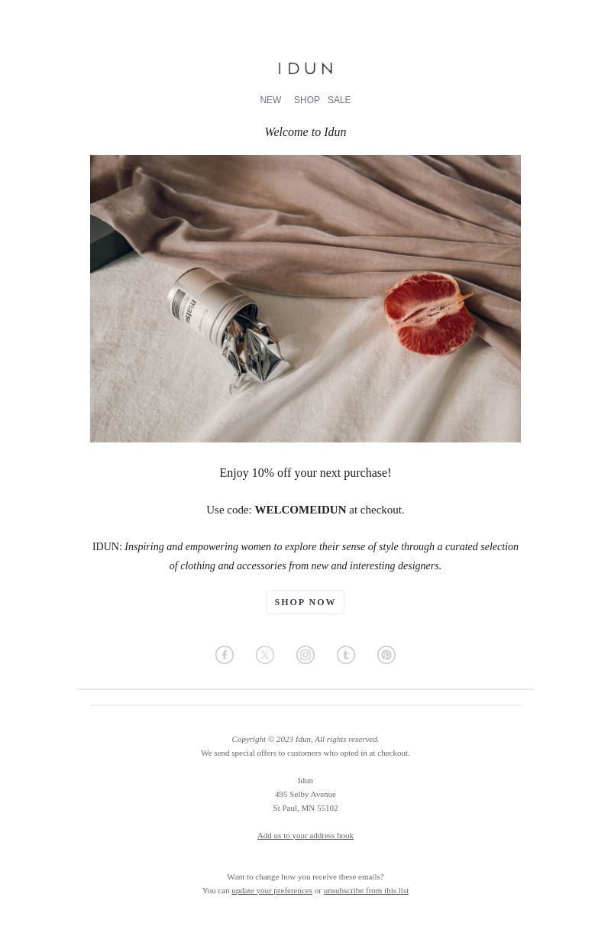This screenshot has width=611, height=946.
Task: Click unsubscribe from this list
Action: click(x=366, y=890)
